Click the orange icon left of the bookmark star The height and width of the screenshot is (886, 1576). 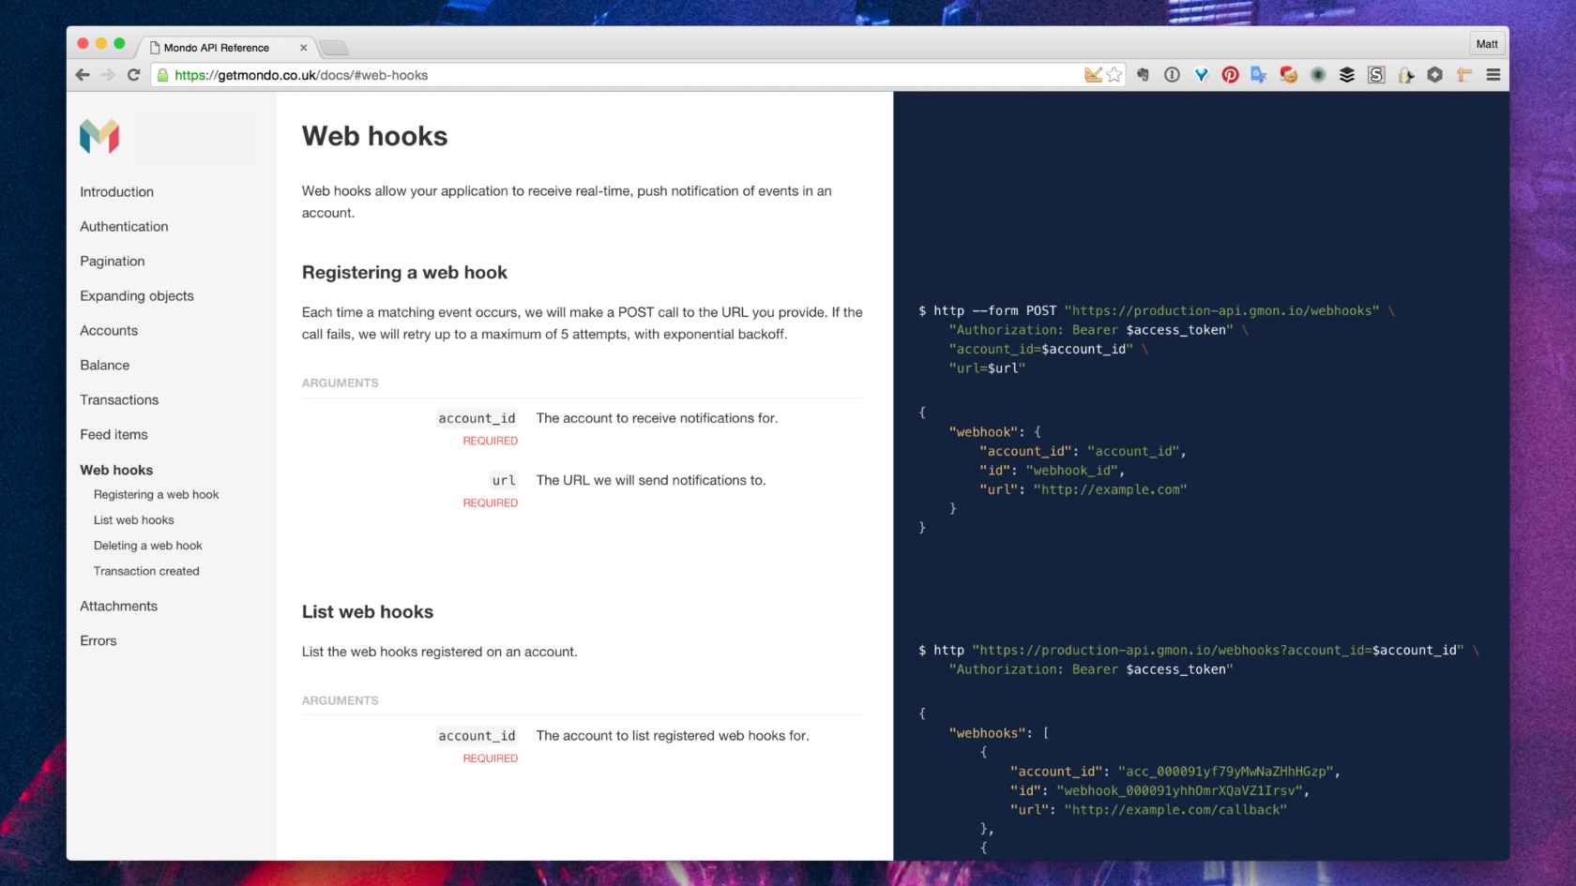tap(1093, 75)
